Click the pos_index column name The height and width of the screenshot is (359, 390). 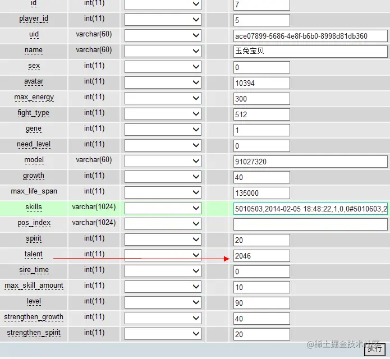pyautogui.click(x=34, y=223)
